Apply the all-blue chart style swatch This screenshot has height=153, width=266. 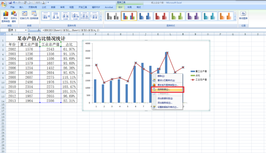pyautogui.click(x=145, y=16)
